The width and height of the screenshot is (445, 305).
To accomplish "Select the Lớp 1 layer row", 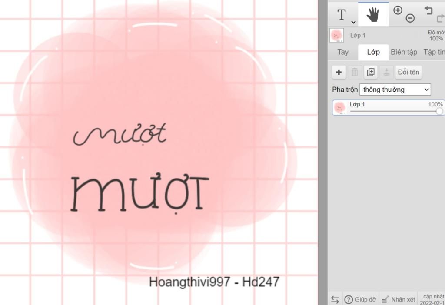I will point(389,107).
